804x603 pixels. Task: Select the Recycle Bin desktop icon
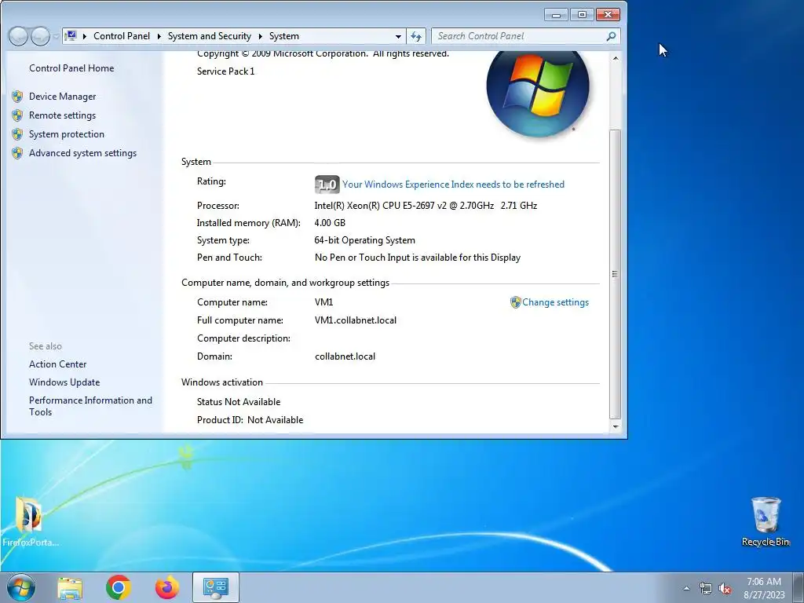(x=766, y=521)
